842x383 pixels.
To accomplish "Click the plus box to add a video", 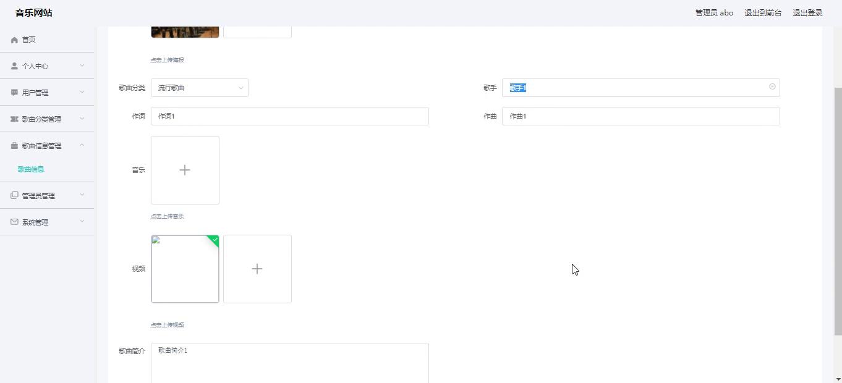I will pyautogui.click(x=257, y=269).
